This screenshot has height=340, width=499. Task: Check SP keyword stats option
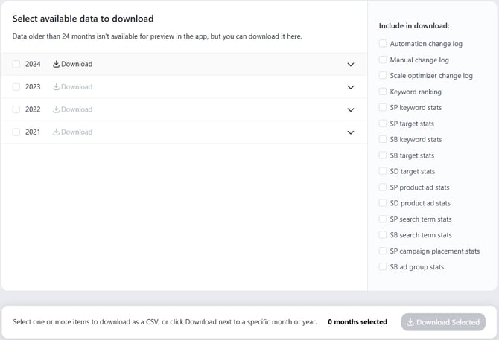[383, 107]
